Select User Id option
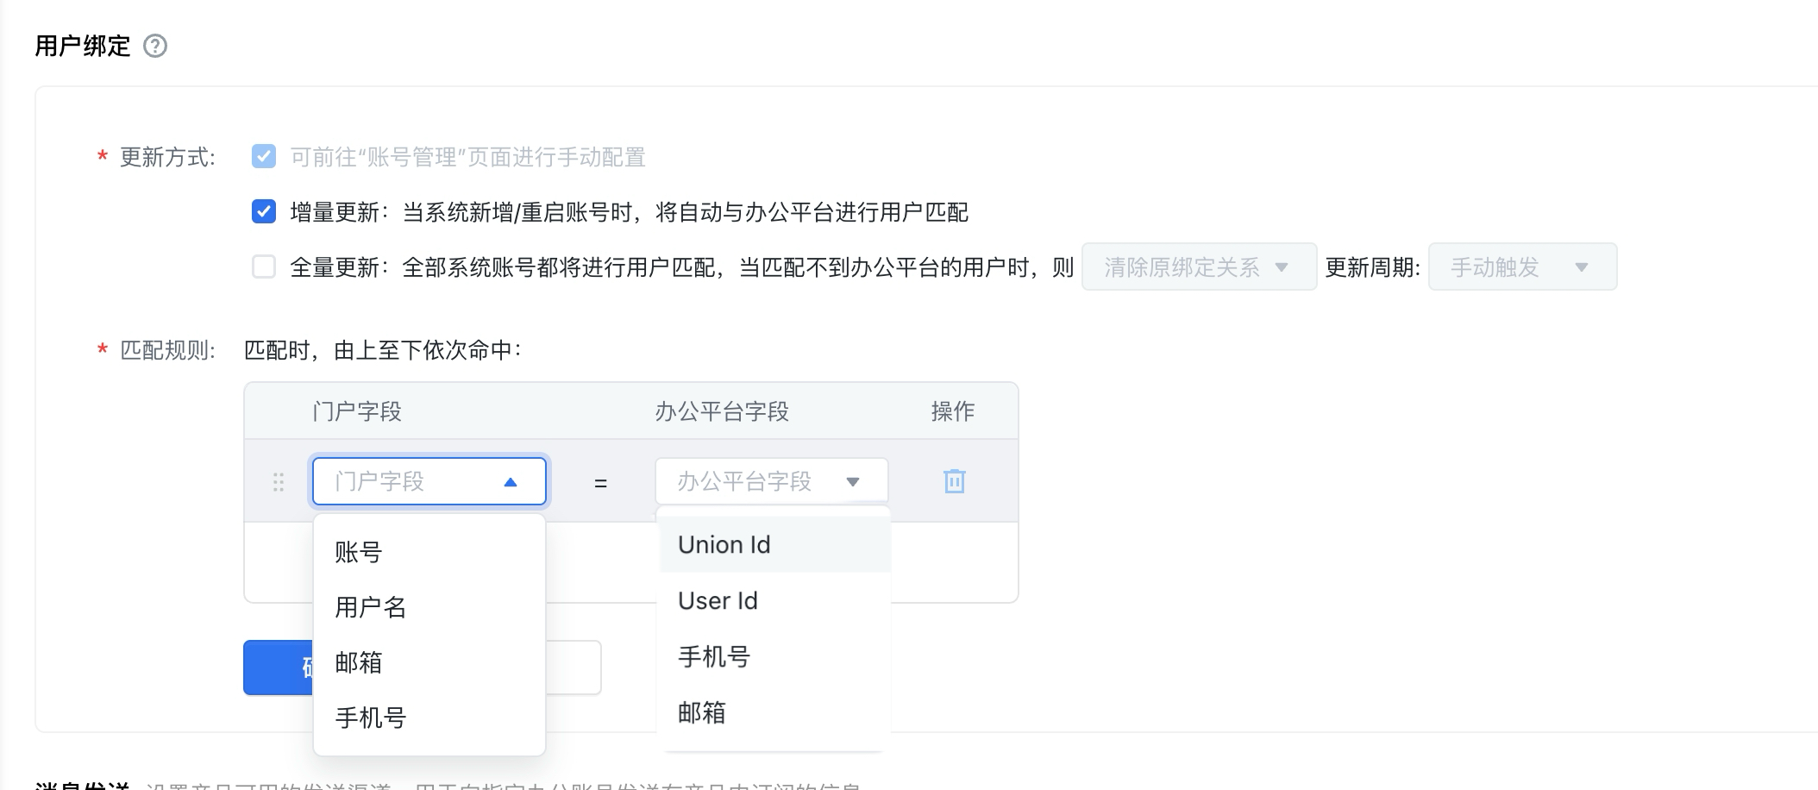This screenshot has width=1818, height=790. tap(774, 601)
